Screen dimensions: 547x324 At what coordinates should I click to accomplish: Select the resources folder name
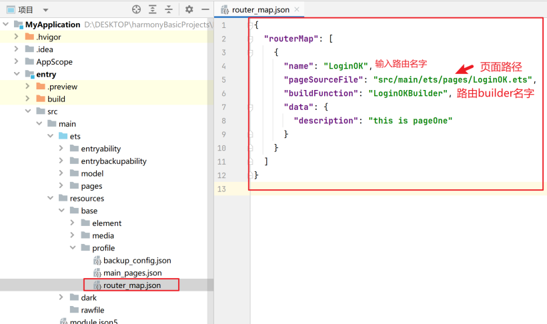[x=87, y=198]
